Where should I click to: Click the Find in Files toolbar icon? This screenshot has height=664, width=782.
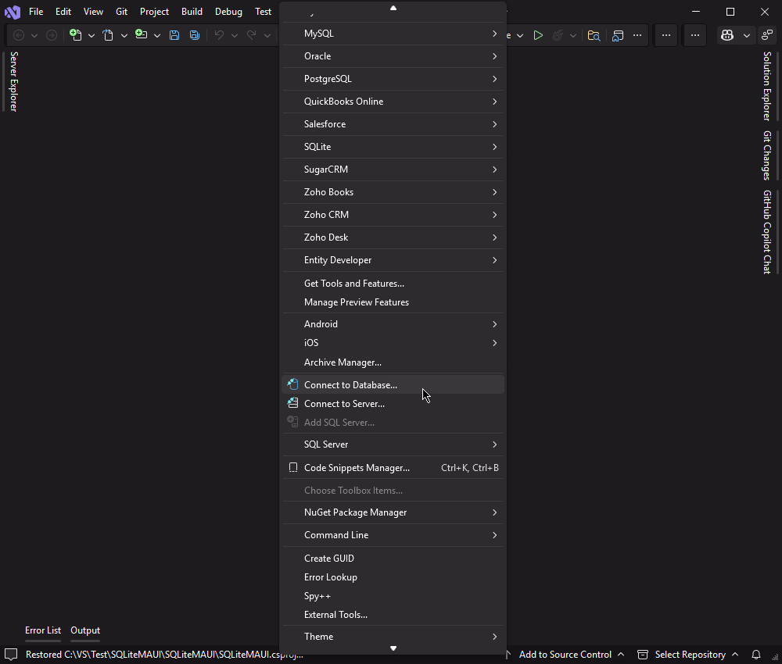coord(595,35)
